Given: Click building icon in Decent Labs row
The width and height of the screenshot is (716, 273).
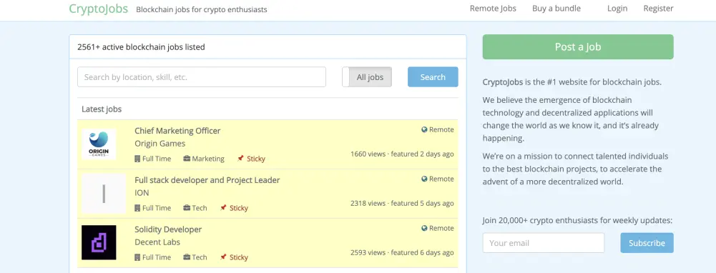Looking at the screenshot, I should 137,257.
